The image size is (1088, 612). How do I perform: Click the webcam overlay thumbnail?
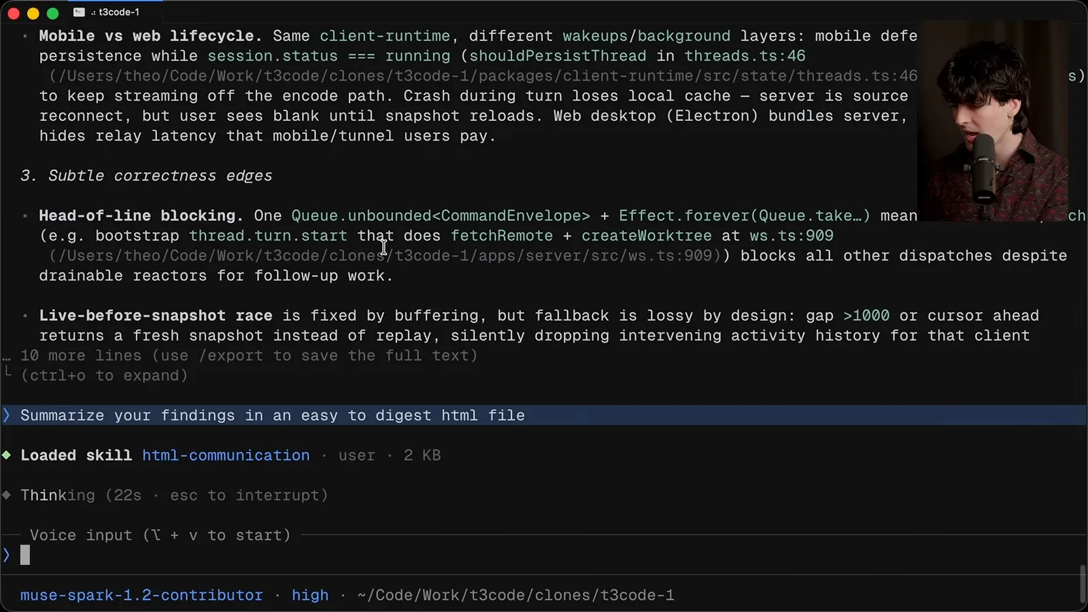(992, 120)
